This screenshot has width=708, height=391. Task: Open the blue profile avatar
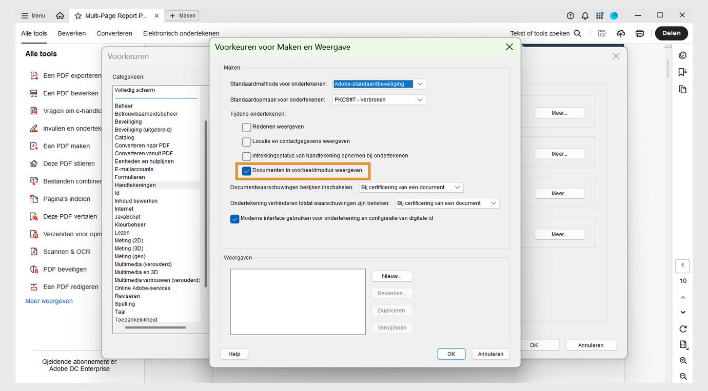[614, 16]
